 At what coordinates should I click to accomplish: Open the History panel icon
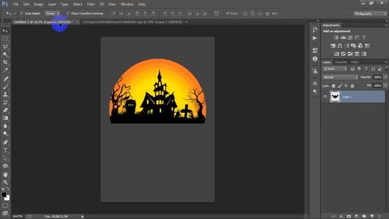point(315,30)
